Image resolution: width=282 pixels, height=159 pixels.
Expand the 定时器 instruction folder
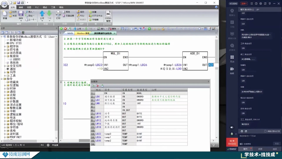(5, 134)
